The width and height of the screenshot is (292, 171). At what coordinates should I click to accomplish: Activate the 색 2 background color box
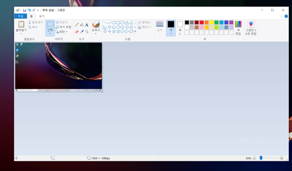pyautogui.click(x=180, y=28)
